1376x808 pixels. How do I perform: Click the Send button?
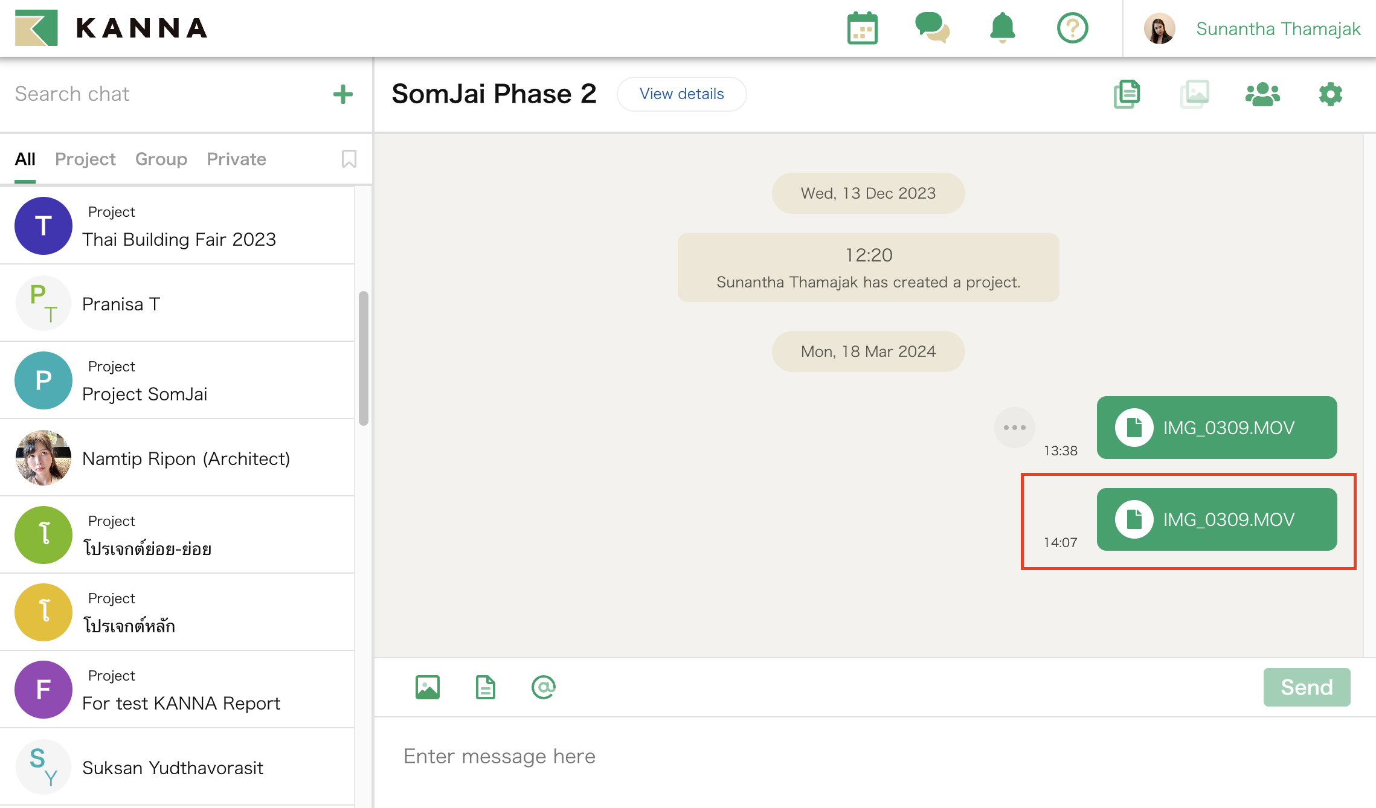click(x=1307, y=687)
